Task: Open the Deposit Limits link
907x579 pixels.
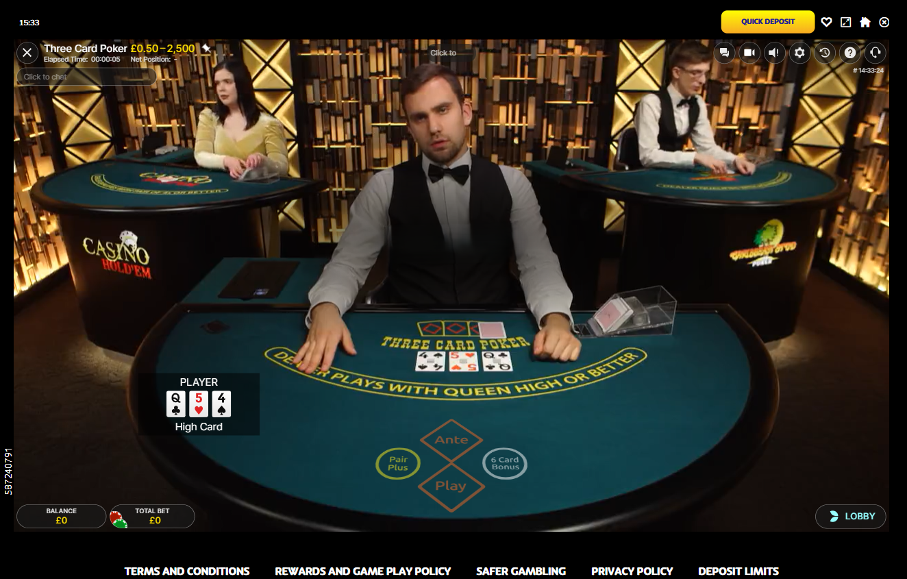Action: point(738,571)
